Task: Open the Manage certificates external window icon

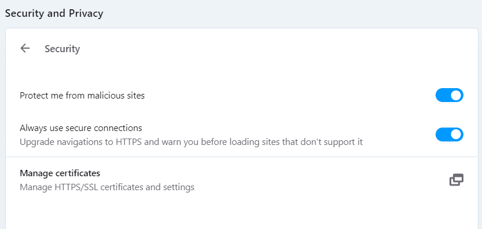Action: 456,180
